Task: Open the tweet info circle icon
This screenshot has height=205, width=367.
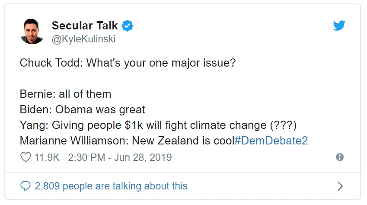Action: click(x=340, y=157)
